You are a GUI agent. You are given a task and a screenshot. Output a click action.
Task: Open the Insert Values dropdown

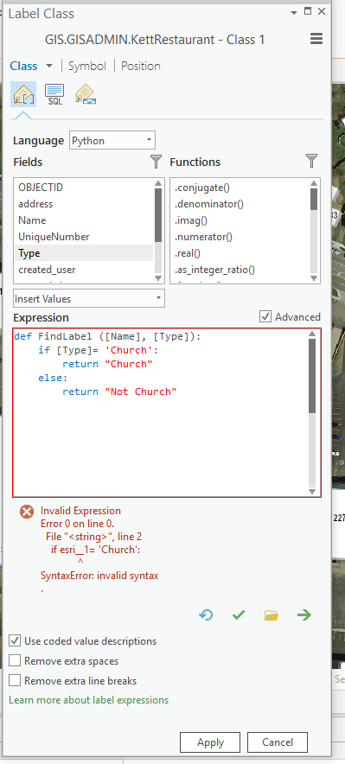pyautogui.click(x=89, y=298)
